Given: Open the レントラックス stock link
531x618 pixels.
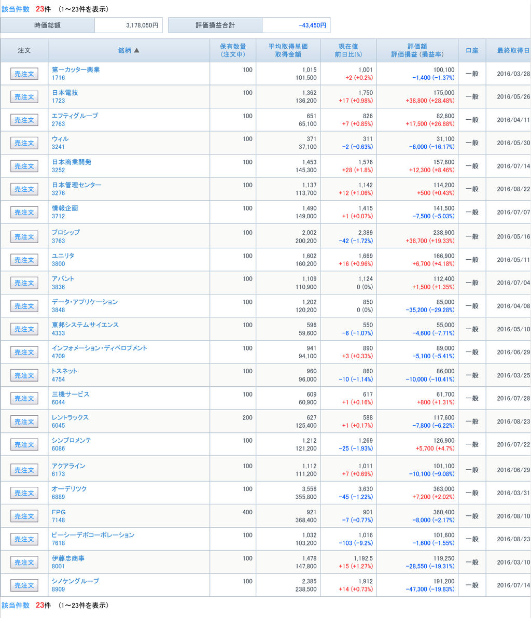Looking at the screenshot, I should tap(70, 417).
